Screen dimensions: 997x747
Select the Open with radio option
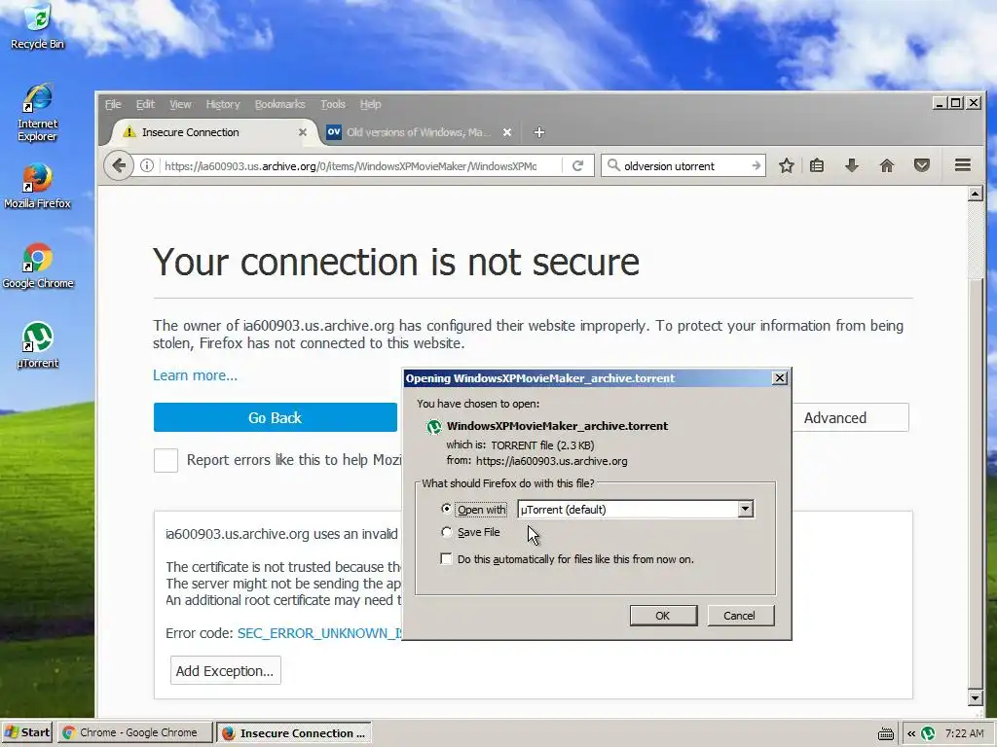pyautogui.click(x=446, y=509)
